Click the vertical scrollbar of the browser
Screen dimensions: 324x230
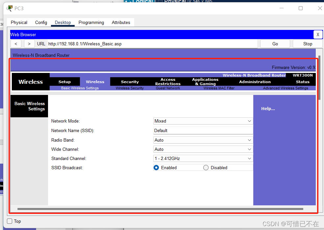coord(320,78)
